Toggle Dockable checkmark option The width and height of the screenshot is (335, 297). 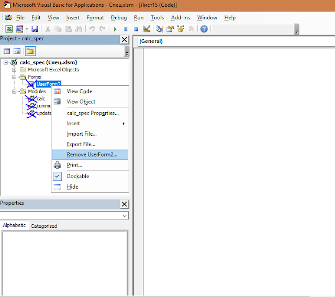[90, 176]
